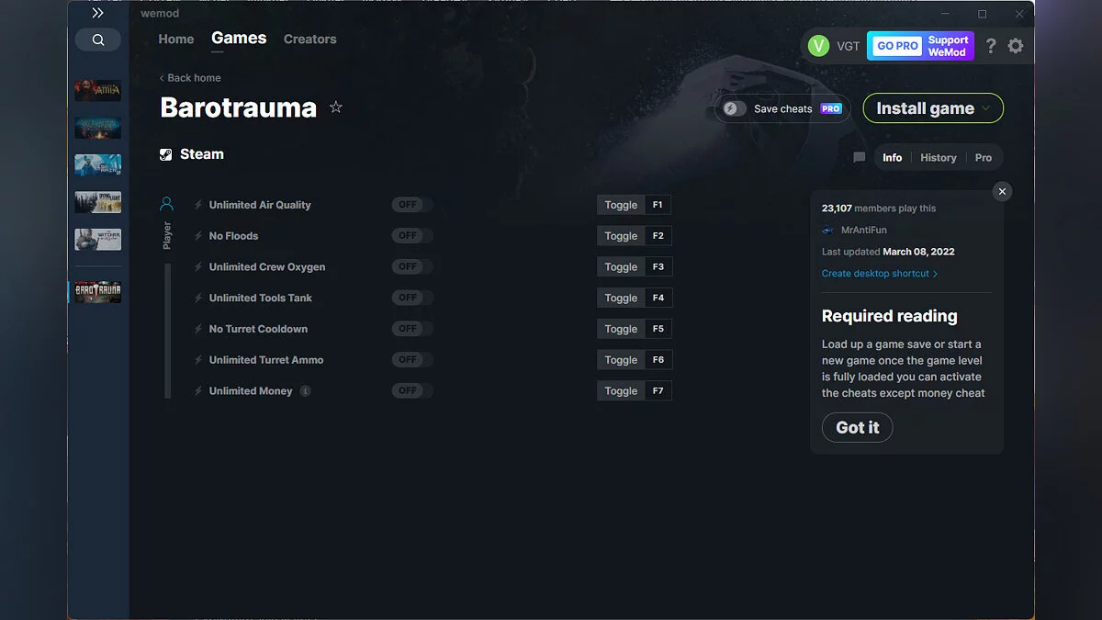Screen dimensions: 1102x620
Task: Open WeMod settings via the gear icon
Action: pos(1016,45)
